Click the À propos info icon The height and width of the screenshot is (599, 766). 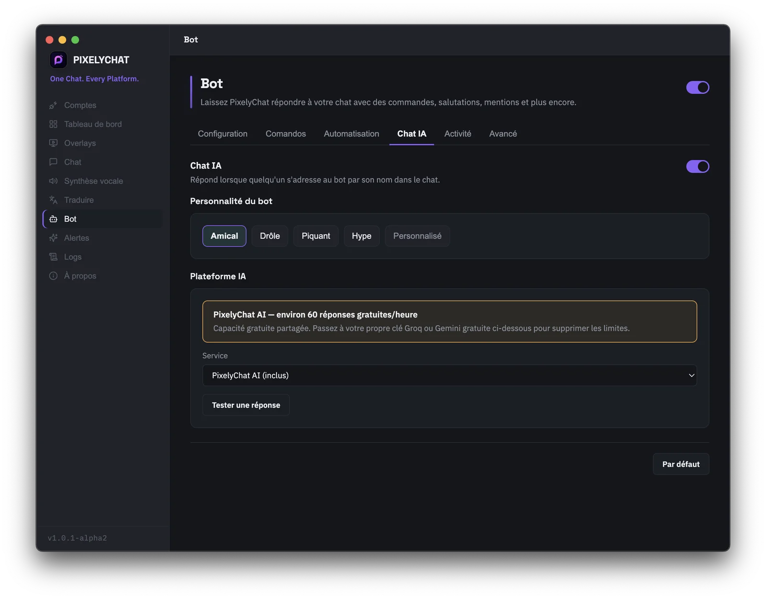pyautogui.click(x=53, y=276)
